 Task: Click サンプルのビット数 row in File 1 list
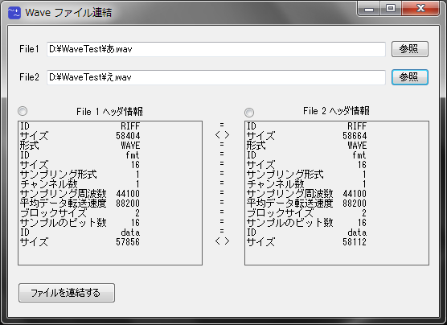(x=80, y=223)
